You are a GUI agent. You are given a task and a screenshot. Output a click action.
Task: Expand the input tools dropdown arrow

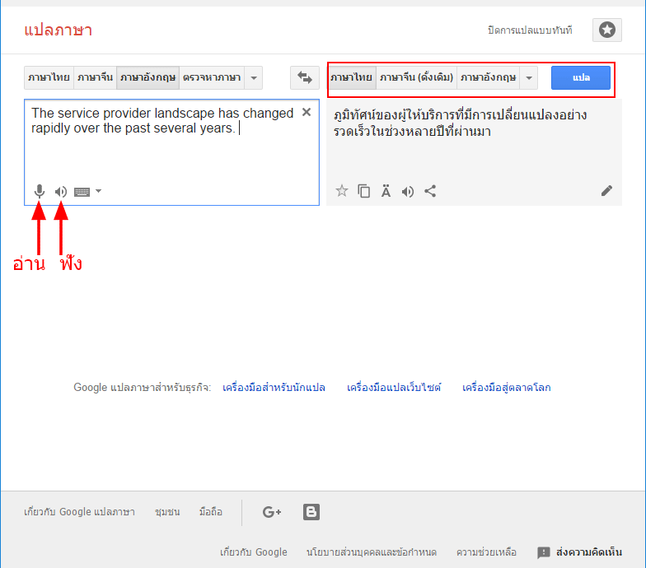99,191
